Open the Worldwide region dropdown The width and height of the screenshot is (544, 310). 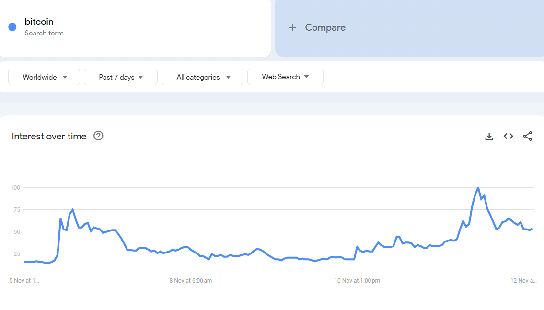pyautogui.click(x=45, y=77)
